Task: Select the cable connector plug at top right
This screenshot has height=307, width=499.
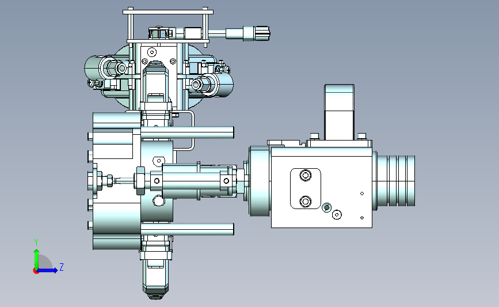Action: 247,33
